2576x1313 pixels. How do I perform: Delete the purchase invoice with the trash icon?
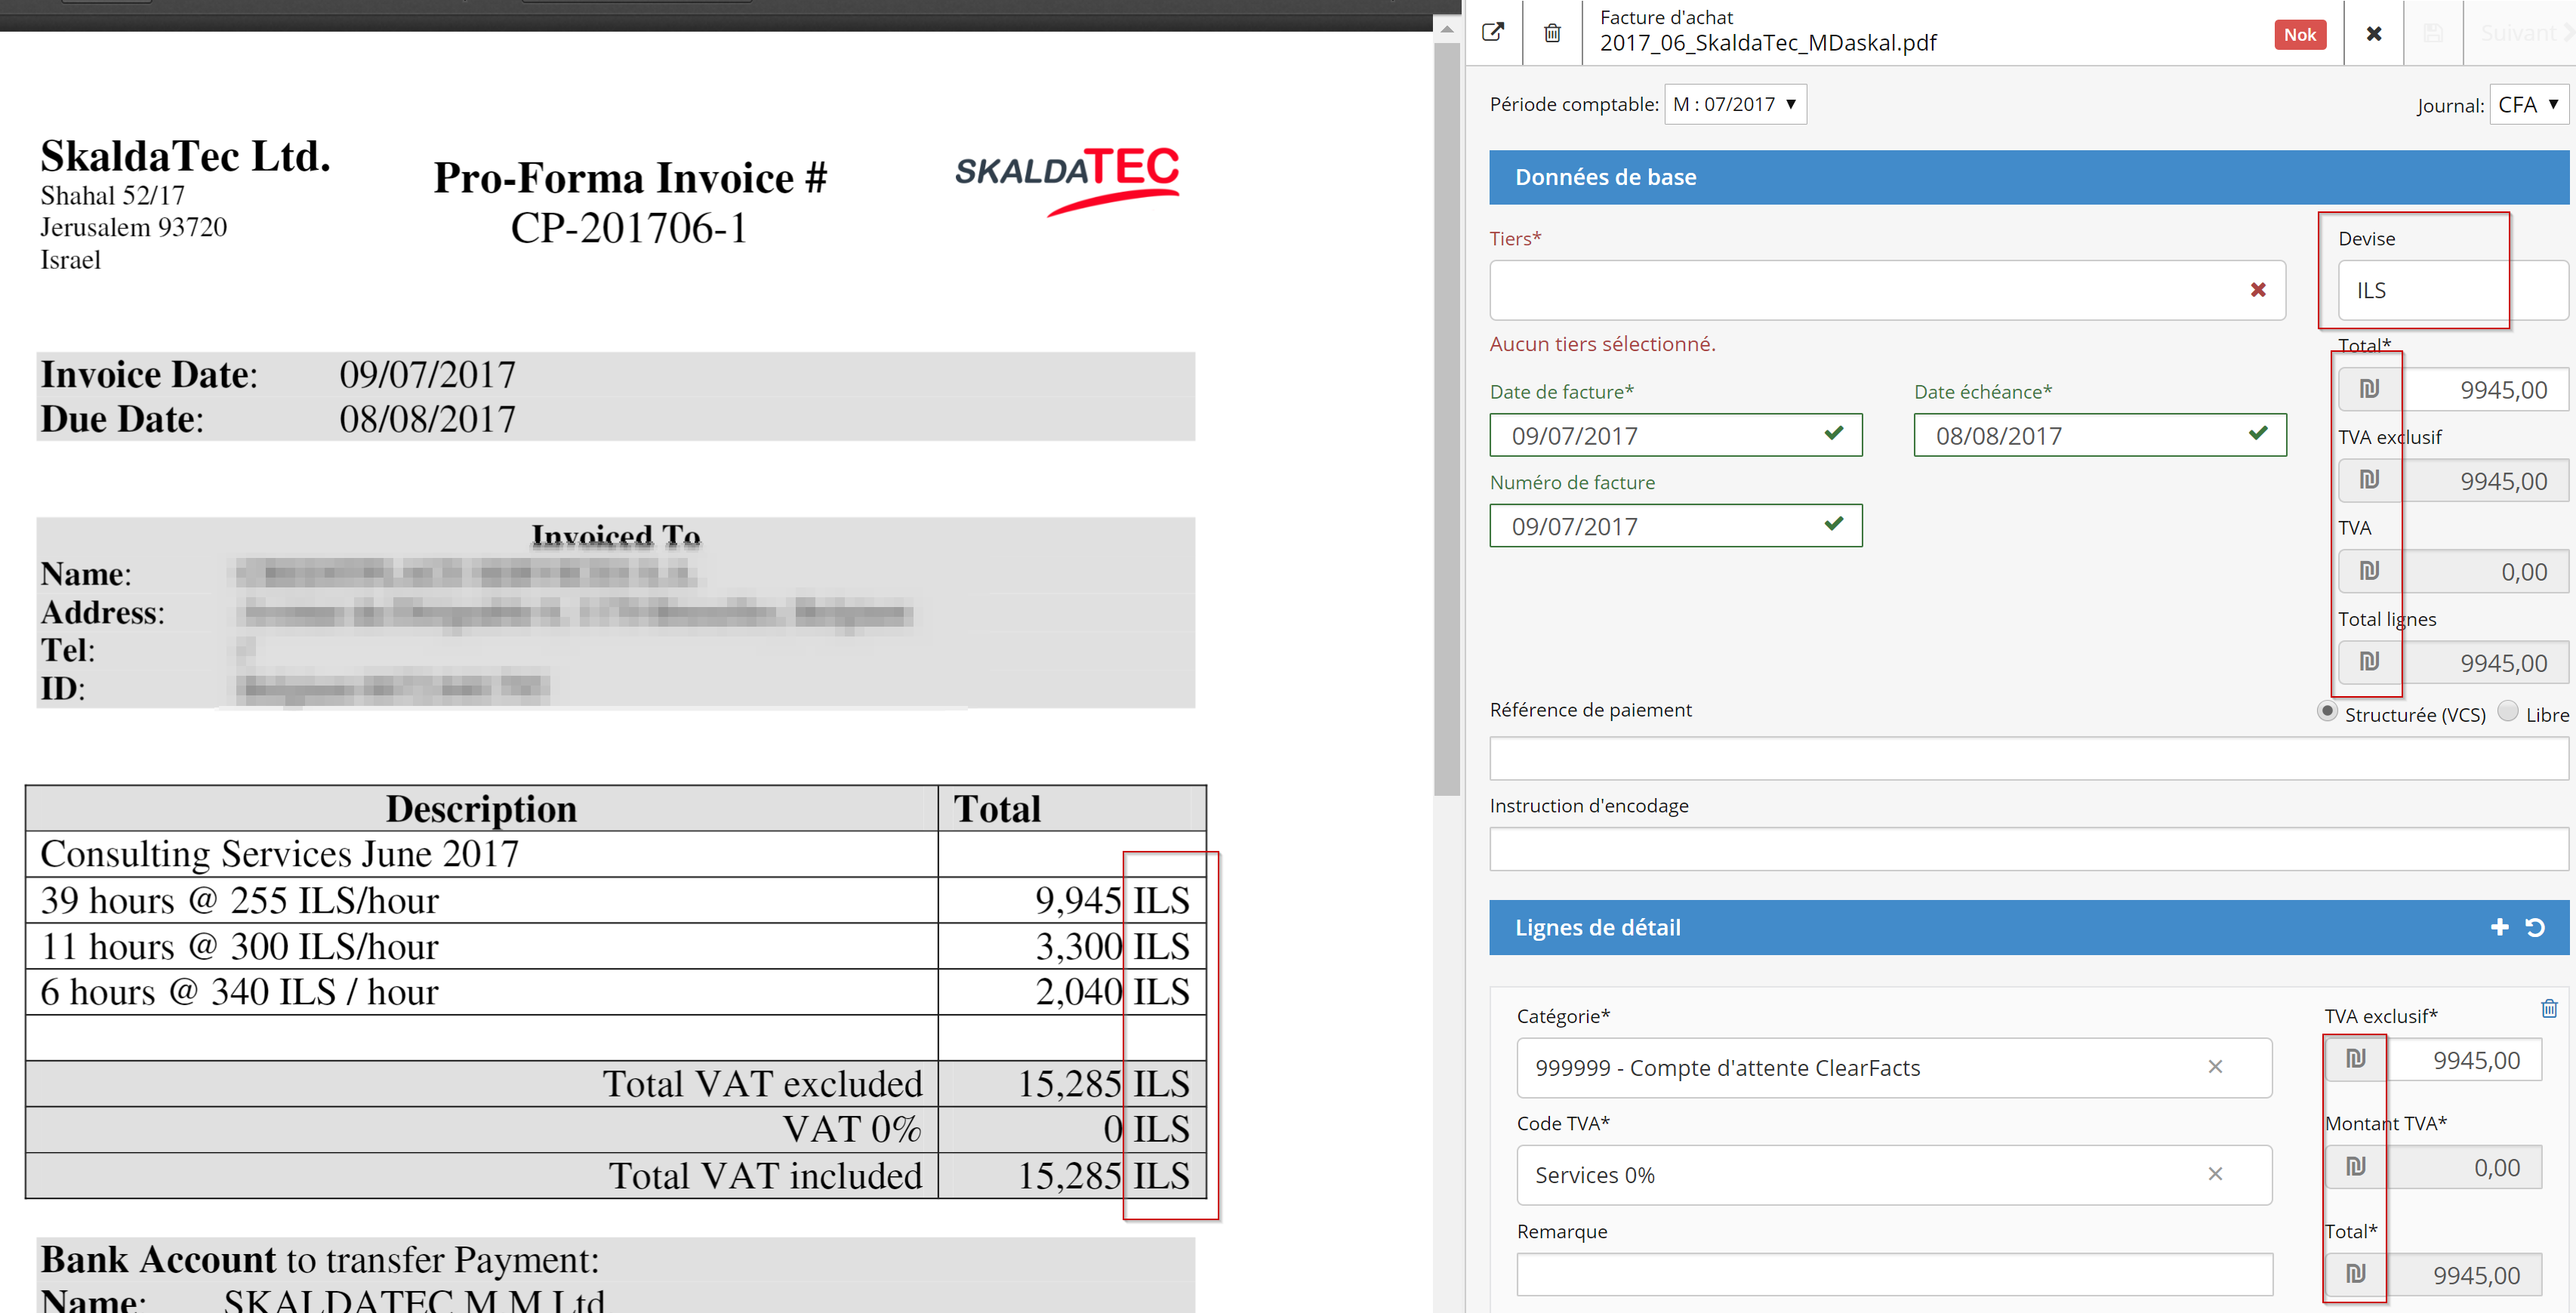tap(1552, 33)
